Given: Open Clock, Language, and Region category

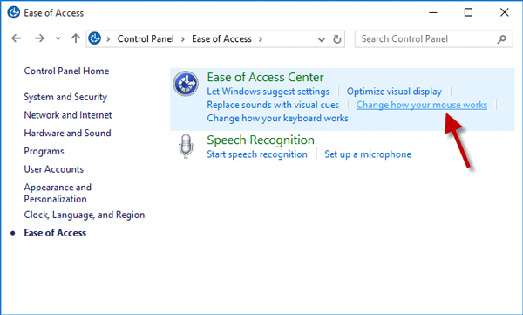Looking at the screenshot, I should 84,215.
